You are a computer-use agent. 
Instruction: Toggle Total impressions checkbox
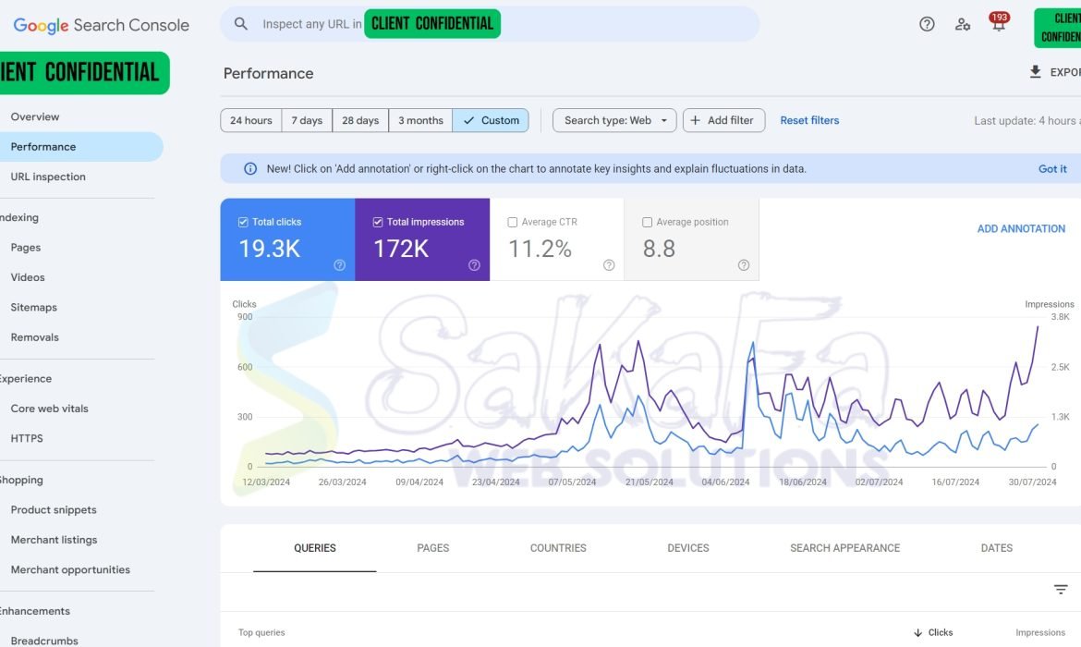pos(378,222)
